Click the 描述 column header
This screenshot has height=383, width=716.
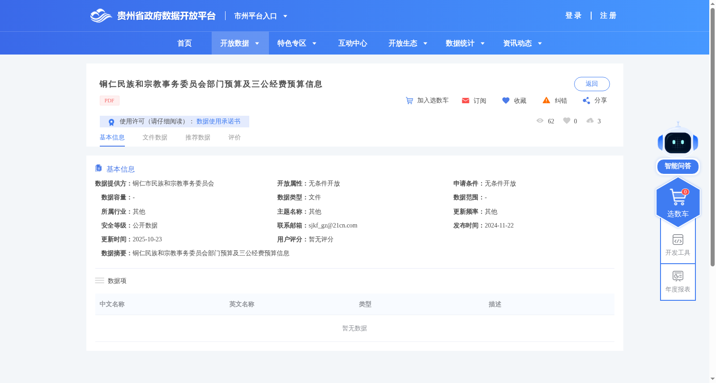[495, 304]
